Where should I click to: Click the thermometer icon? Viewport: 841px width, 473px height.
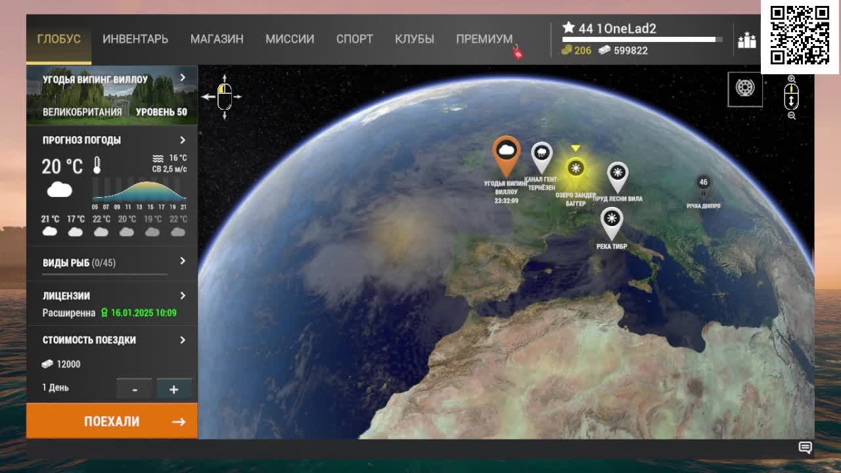pos(97,165)
